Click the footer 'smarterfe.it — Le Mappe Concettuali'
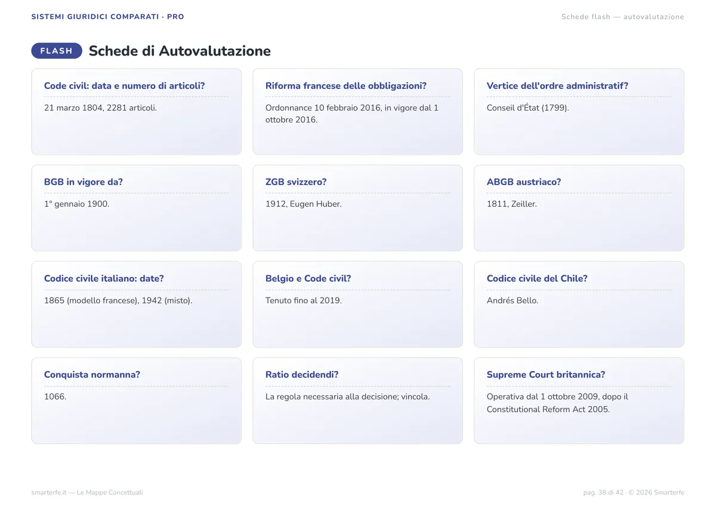This screenshot has width=716, height=507. pos(87,493)
